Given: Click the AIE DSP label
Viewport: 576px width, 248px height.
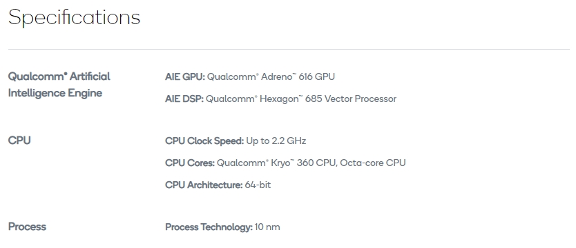Looking at the screenshot, I should [184, 99].
